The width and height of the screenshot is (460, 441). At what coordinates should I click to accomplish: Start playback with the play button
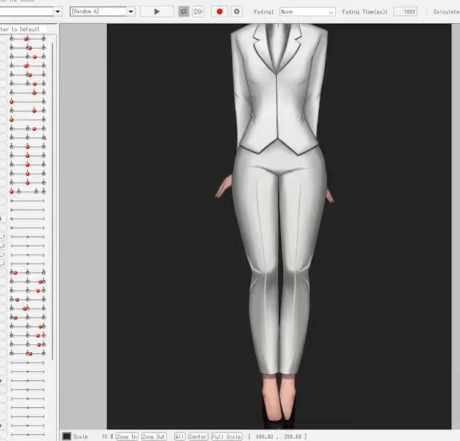tap(157, 12)
